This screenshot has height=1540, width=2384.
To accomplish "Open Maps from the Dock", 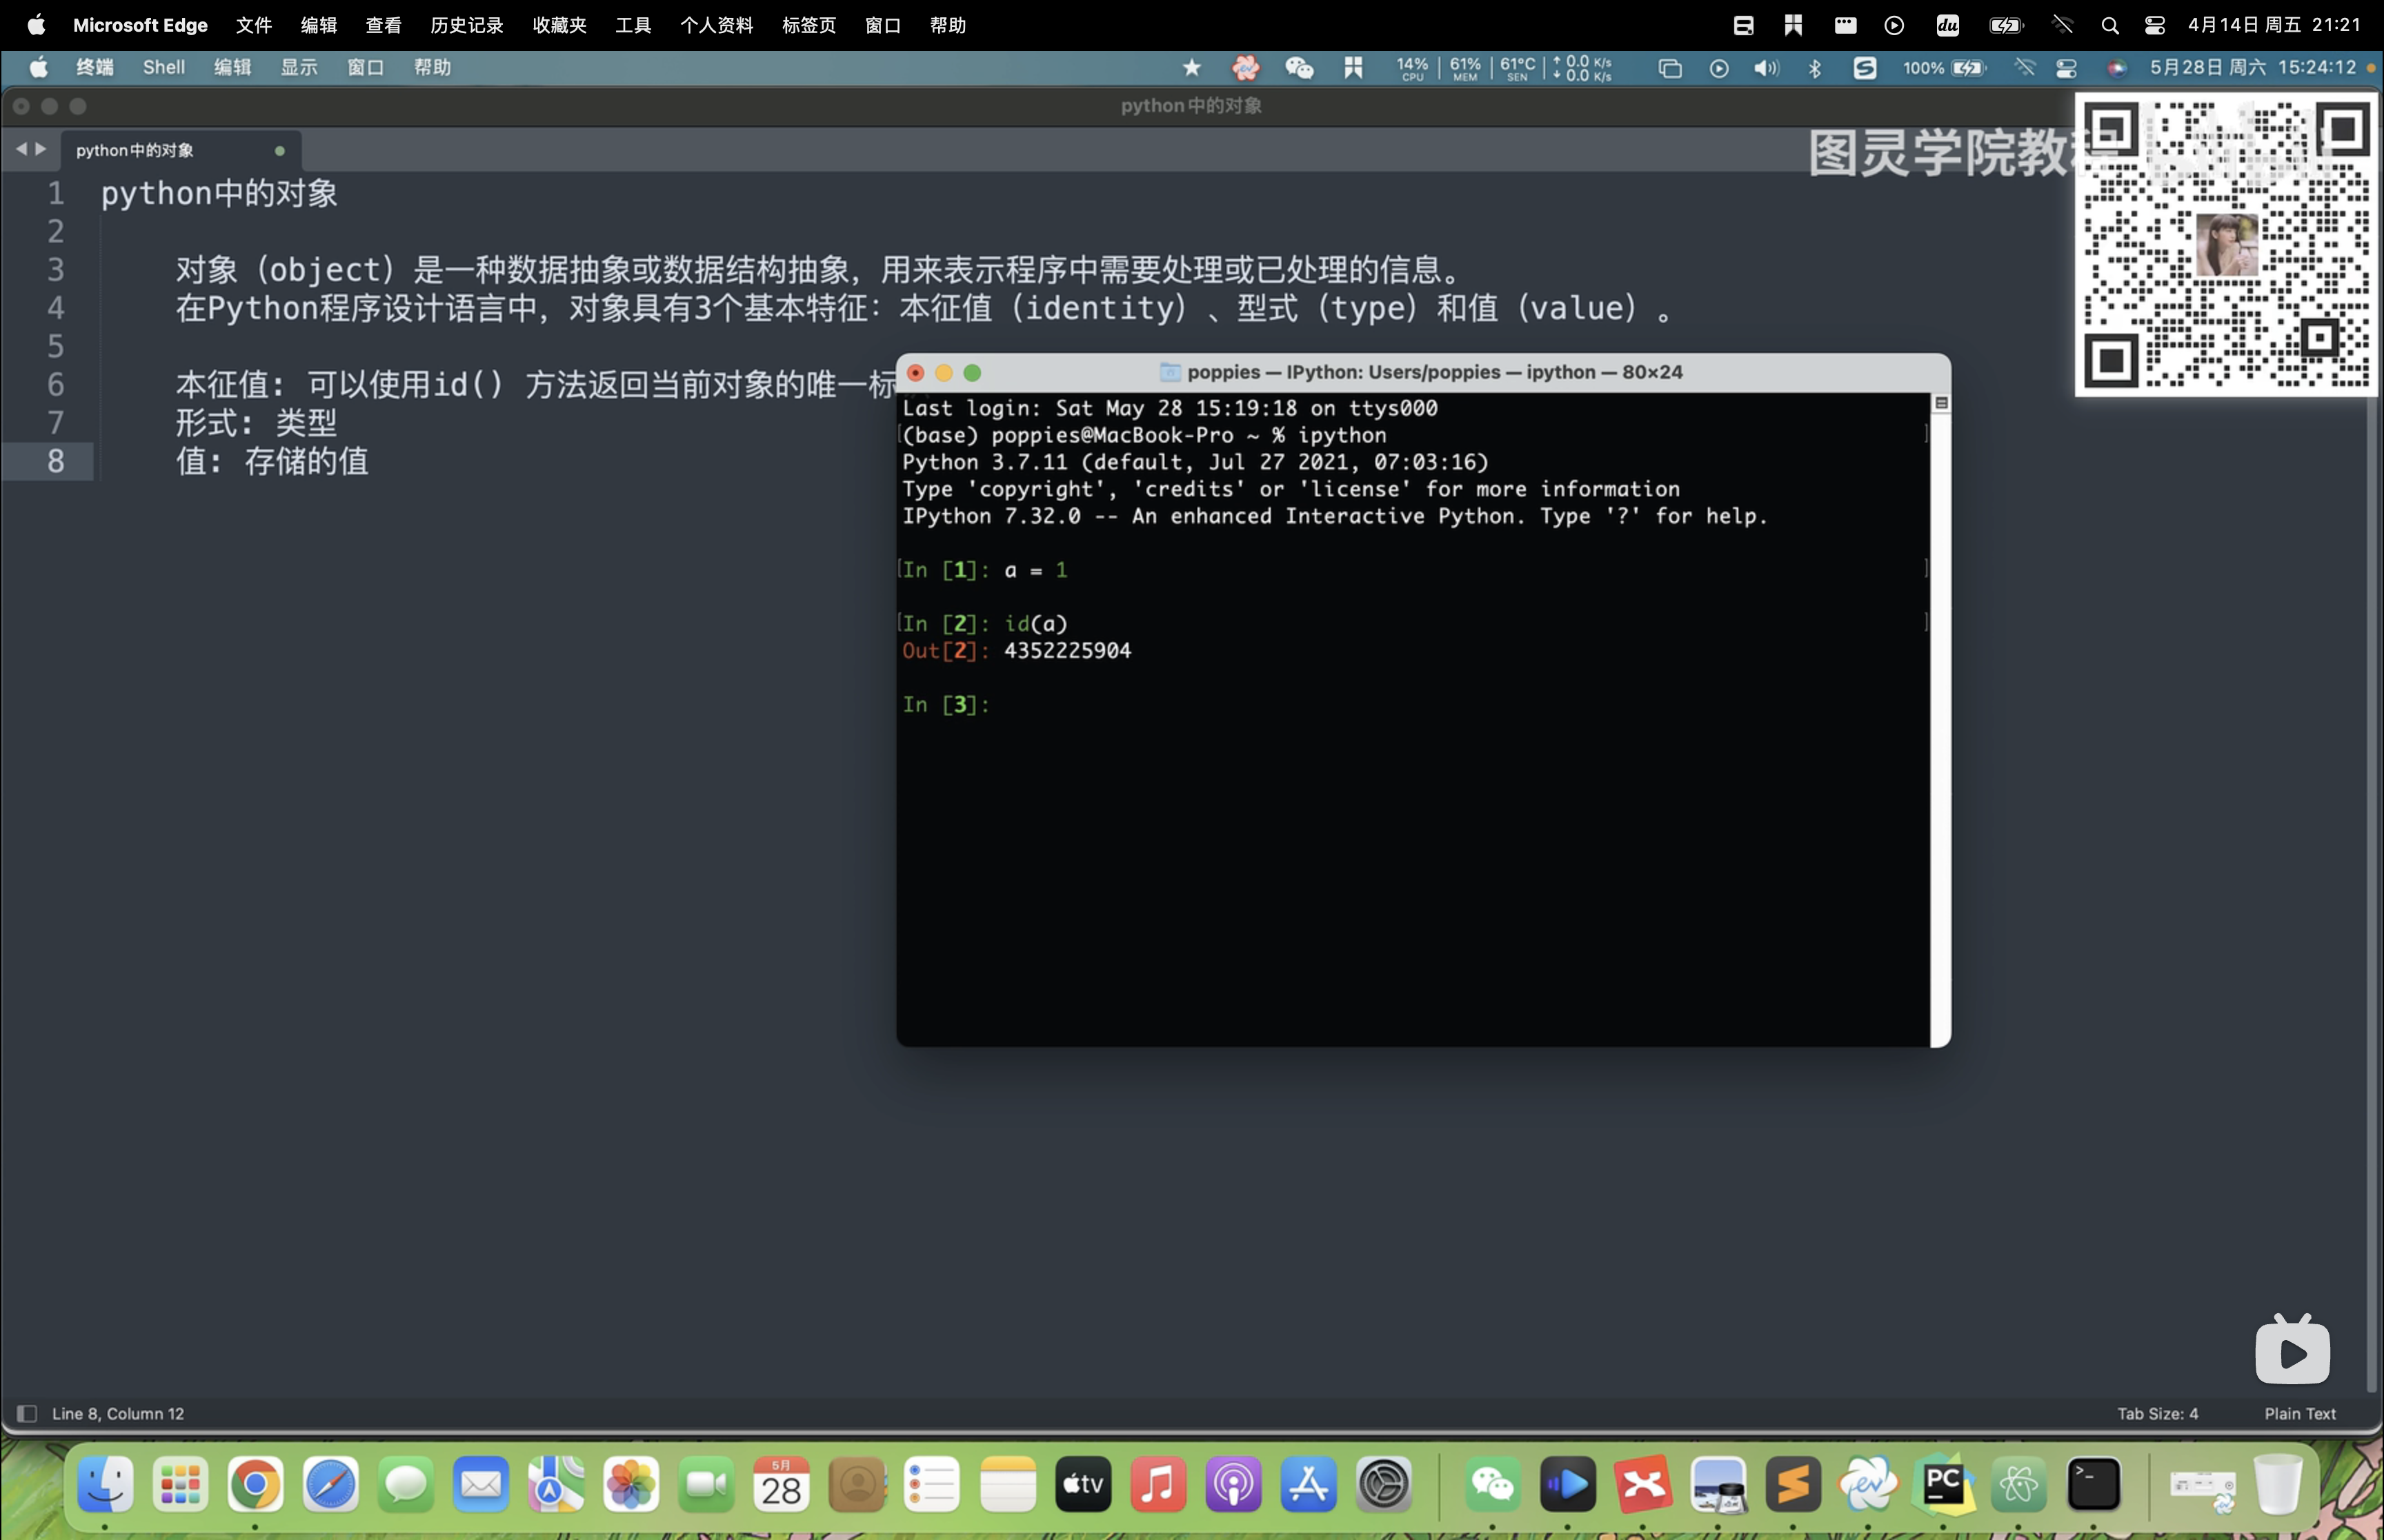I will tap(556, 1484).
